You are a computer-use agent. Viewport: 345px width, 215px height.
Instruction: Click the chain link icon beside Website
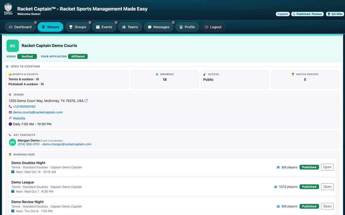[x=11, y=118]
